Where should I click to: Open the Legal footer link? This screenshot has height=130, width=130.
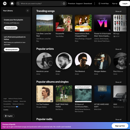5,98
